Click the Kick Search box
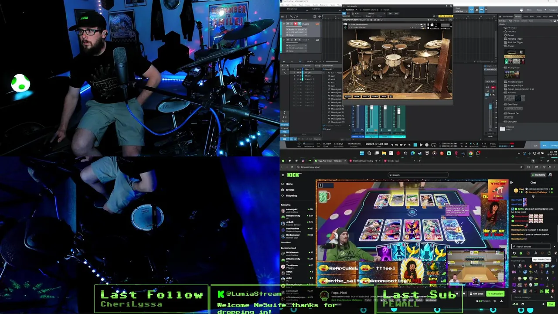 pos(418,175)
